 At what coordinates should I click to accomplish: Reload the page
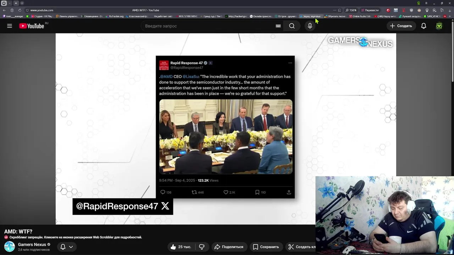pyautogui.click(x=20, y=10)
